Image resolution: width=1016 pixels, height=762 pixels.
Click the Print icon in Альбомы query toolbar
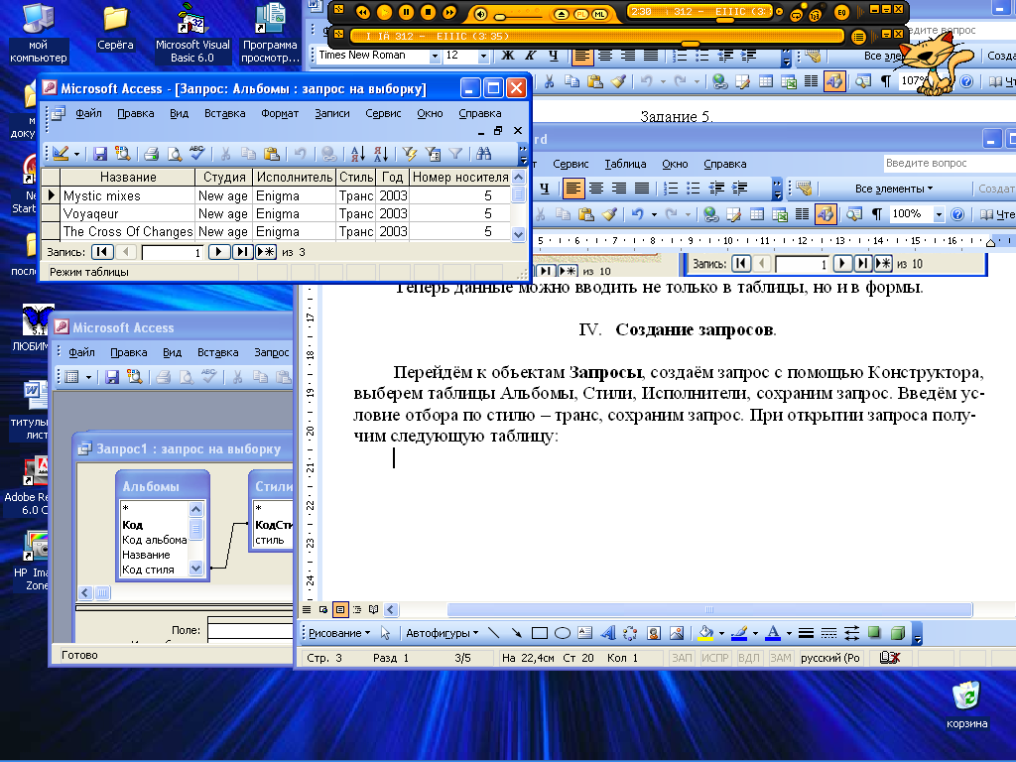click(152, 154)
